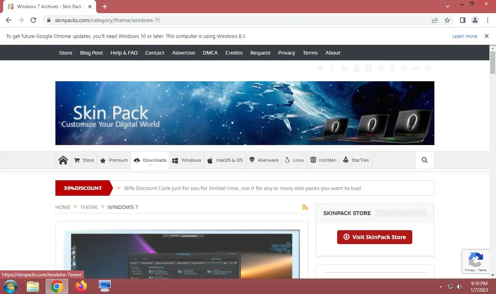Image resolution: width=496 pixels, height=294 pixels.
Task: Open the volume control in the tray
Action: (460, 287)
